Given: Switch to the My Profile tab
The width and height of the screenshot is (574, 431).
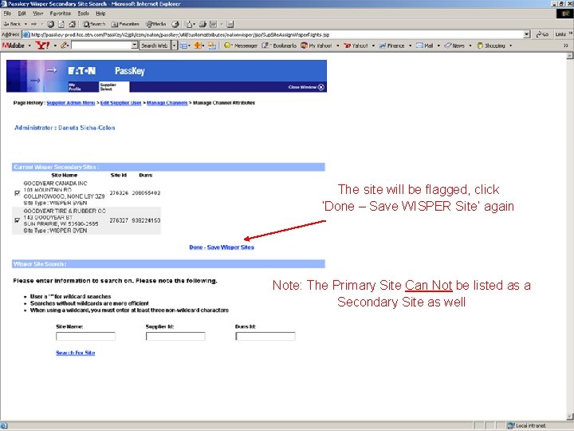Looking at the screenshot, I should [75, 87].
